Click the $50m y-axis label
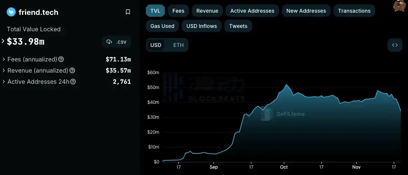This screenshot has height=175, width=408. click(x=153, y=87)
